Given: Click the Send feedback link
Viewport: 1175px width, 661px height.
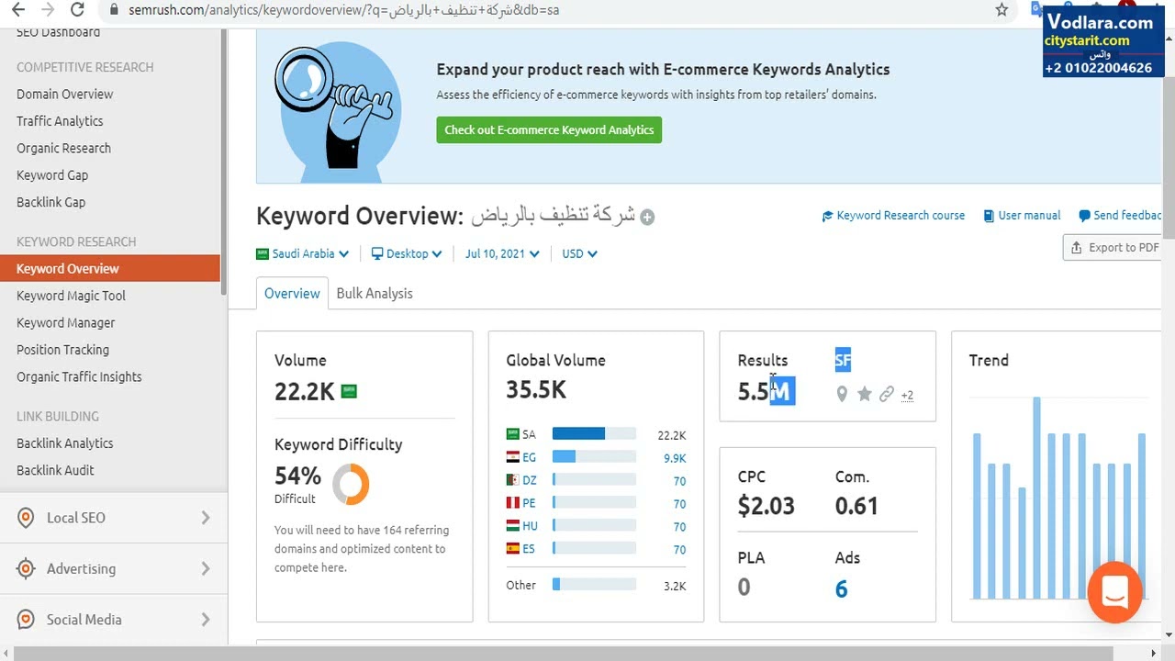Looking at the screenshot, I should point(1120,216).
